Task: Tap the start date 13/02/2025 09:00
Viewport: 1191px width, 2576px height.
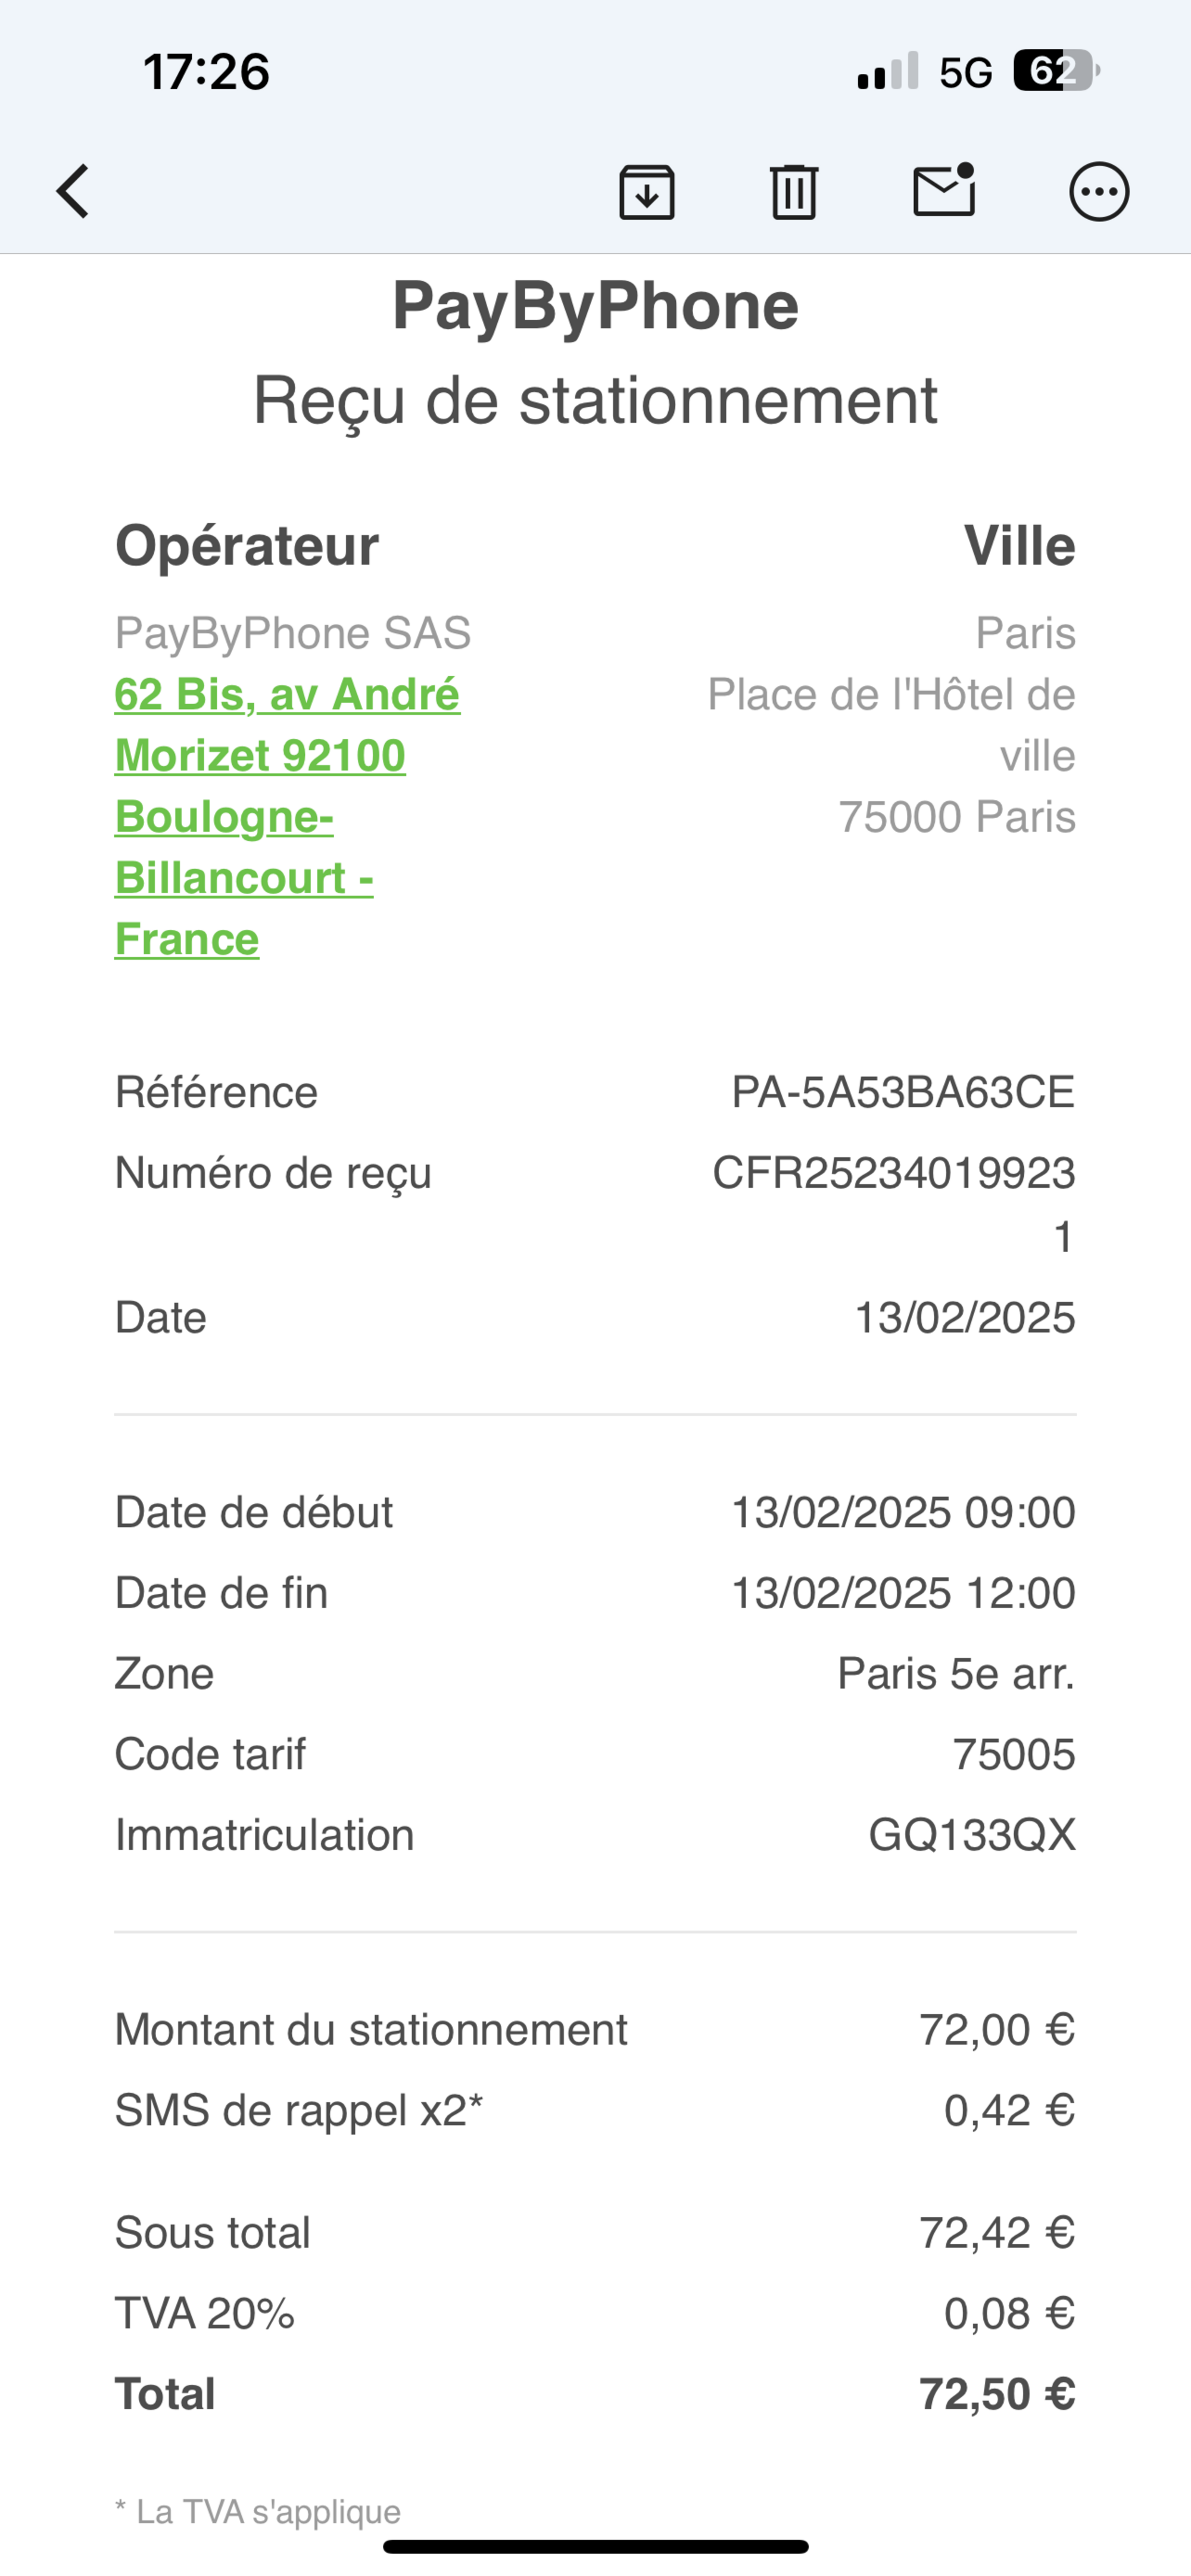Action: click(902, 1512)
